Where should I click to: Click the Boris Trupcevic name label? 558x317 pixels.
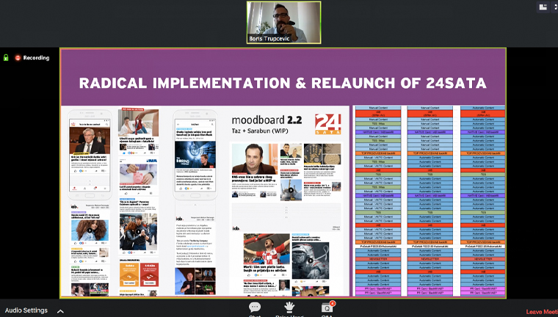[x=269, y=38]
